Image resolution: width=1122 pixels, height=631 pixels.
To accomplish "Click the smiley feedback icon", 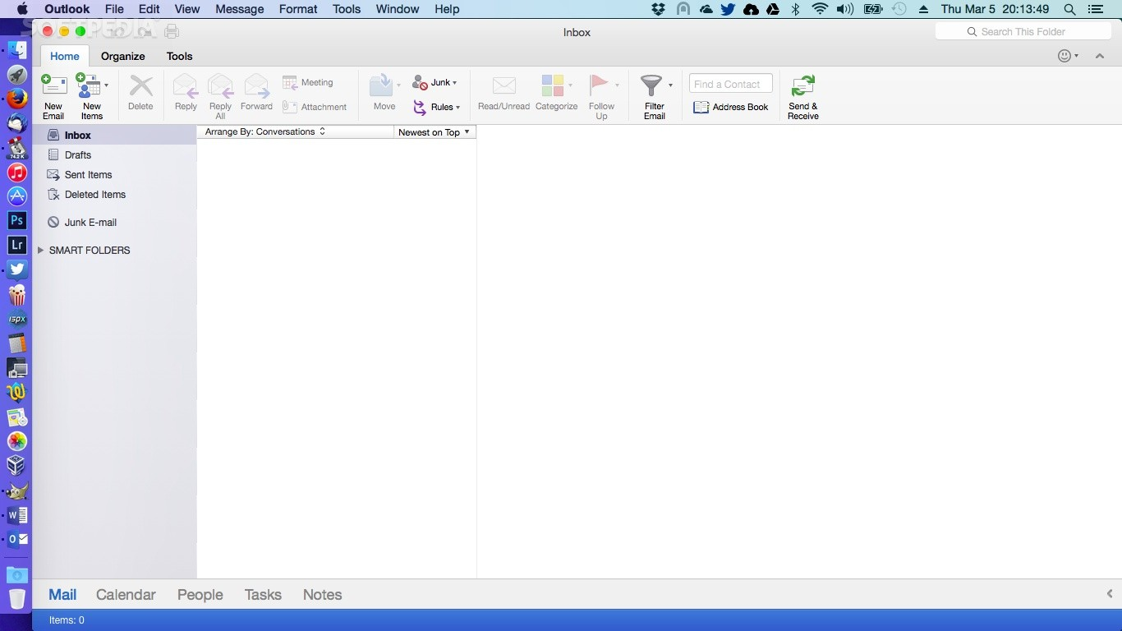I will point(1065,56).
